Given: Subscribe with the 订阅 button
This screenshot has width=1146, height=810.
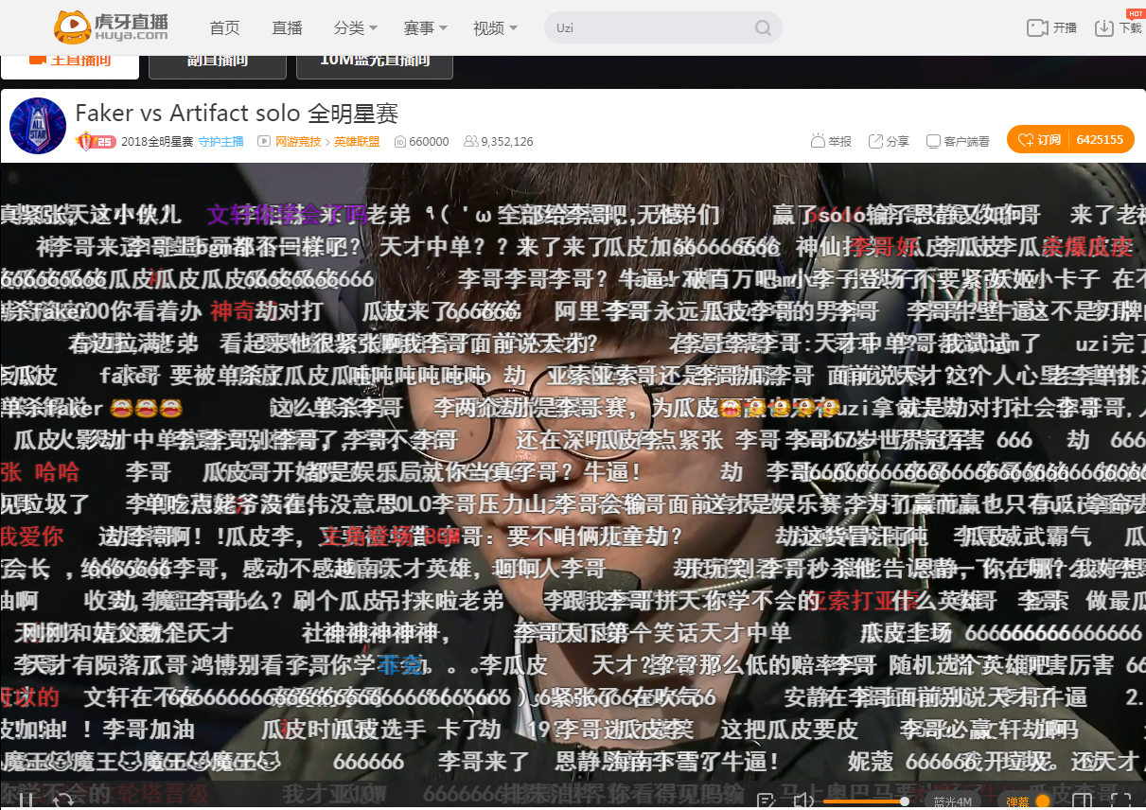Looking at the screenshot, I should 1039,140.
